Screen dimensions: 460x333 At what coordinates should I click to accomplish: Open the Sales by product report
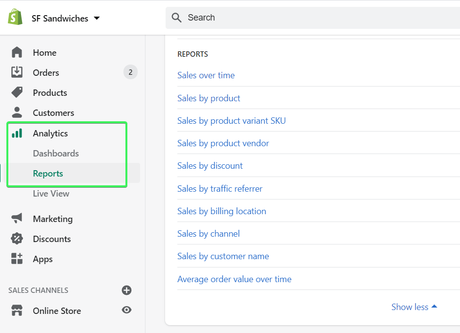click(x=209, y=98)
